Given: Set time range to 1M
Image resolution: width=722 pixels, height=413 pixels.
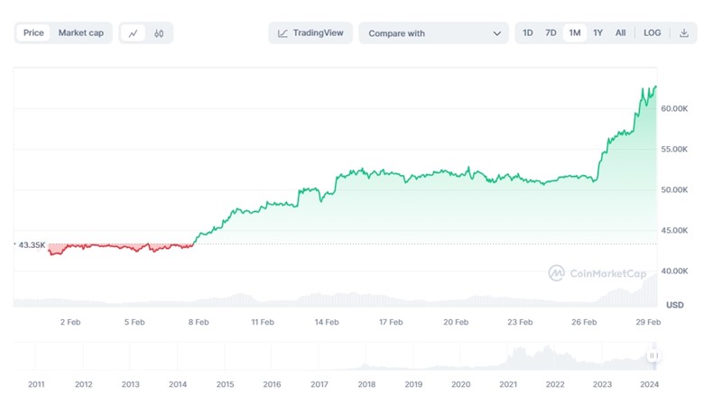Looking at the screenshot, I should [574, 33].
